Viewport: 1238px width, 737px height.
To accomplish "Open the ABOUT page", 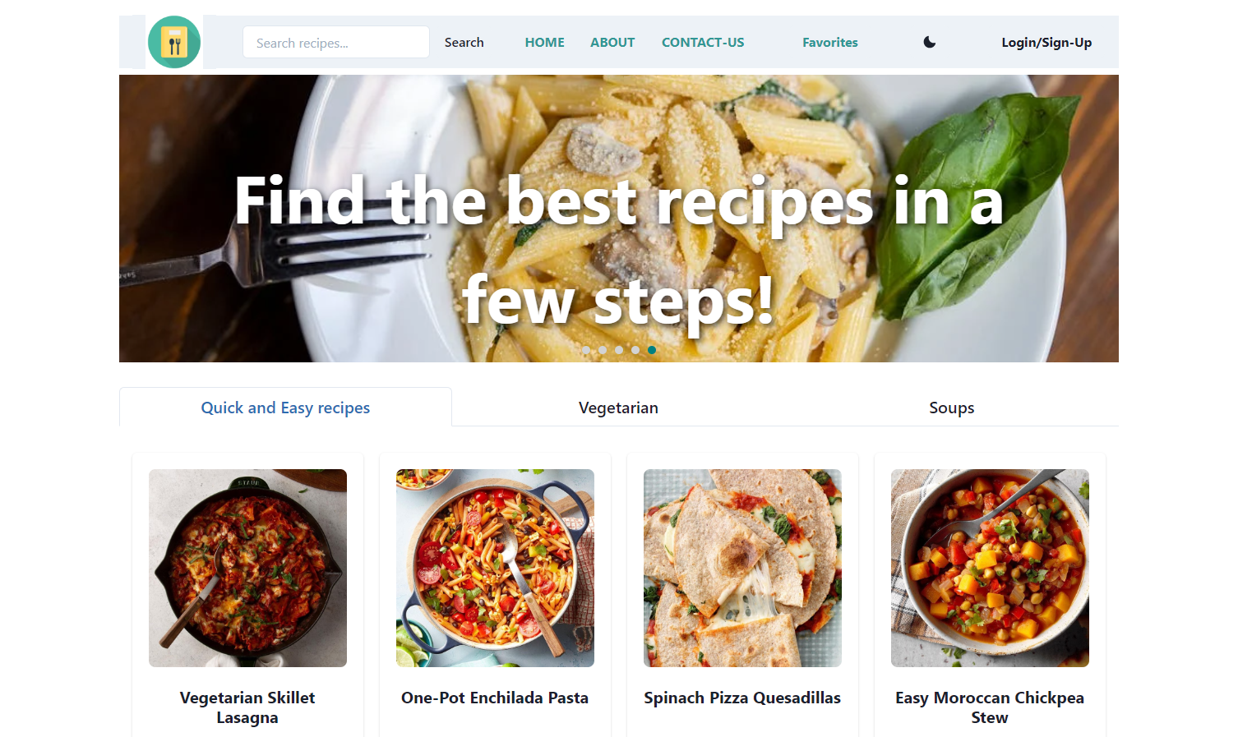I will [612, 42].
